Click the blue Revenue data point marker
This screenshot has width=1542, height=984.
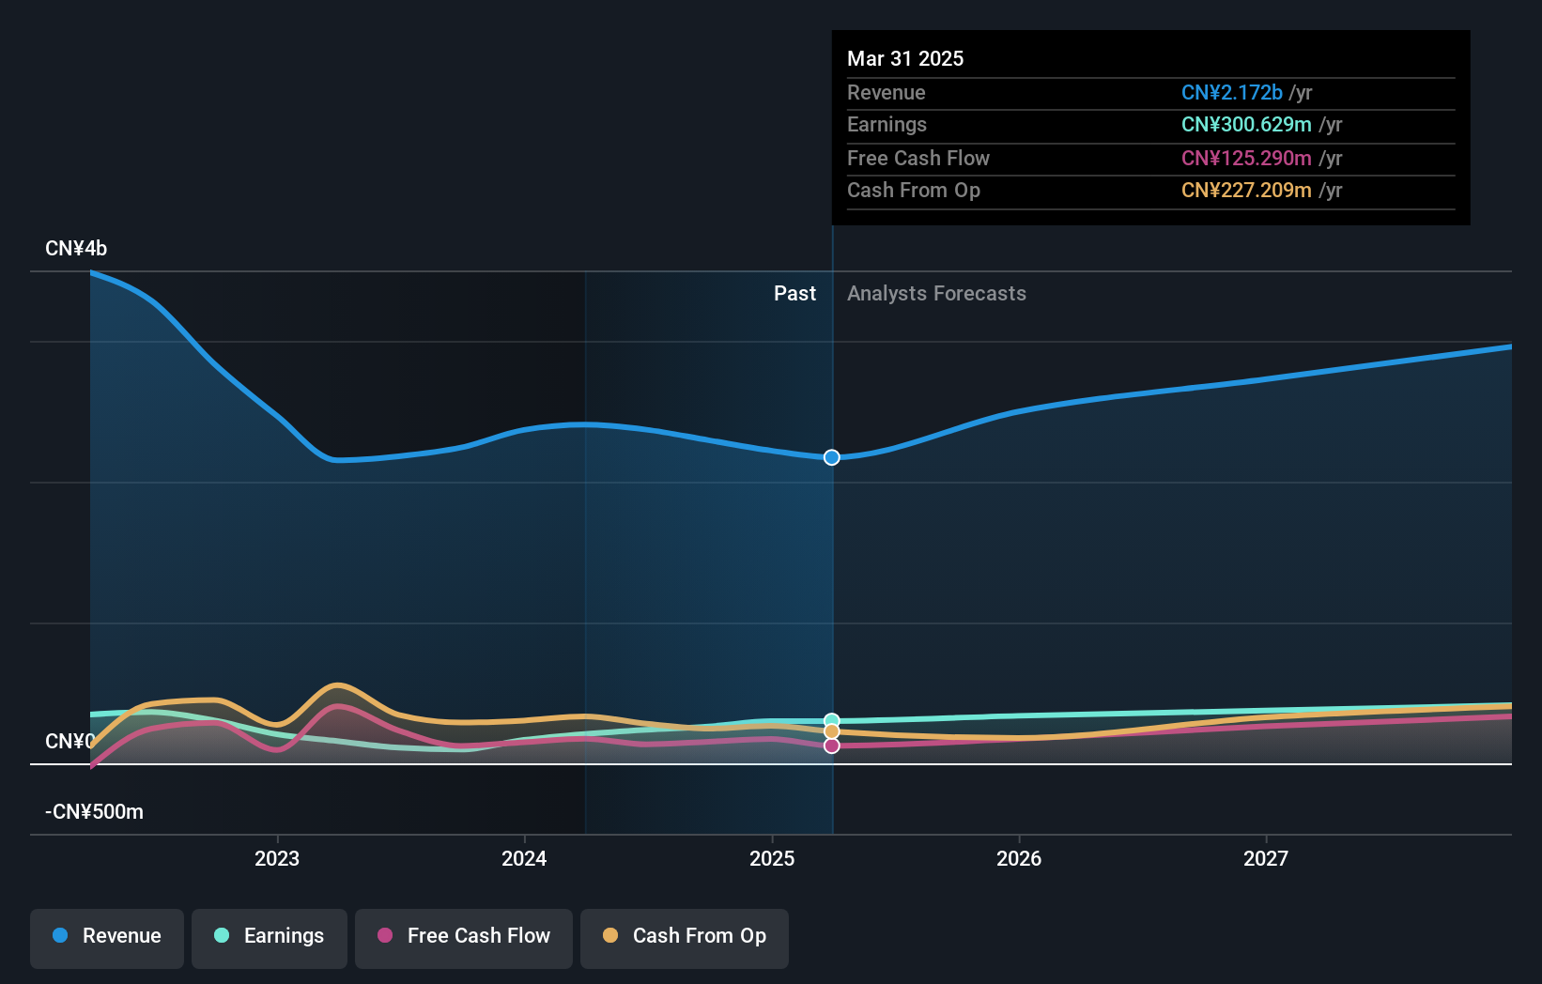click(832, 457)
